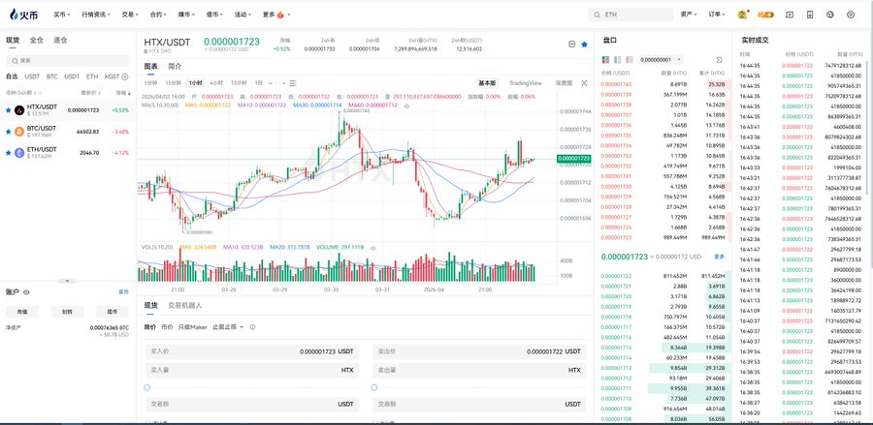Click the watchlist 搜索 search field

pos(67,60)
